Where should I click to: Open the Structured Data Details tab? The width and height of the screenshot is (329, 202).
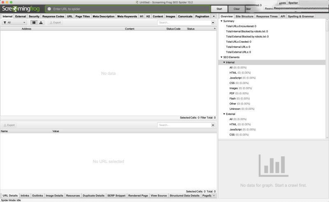tap(184, 196)
